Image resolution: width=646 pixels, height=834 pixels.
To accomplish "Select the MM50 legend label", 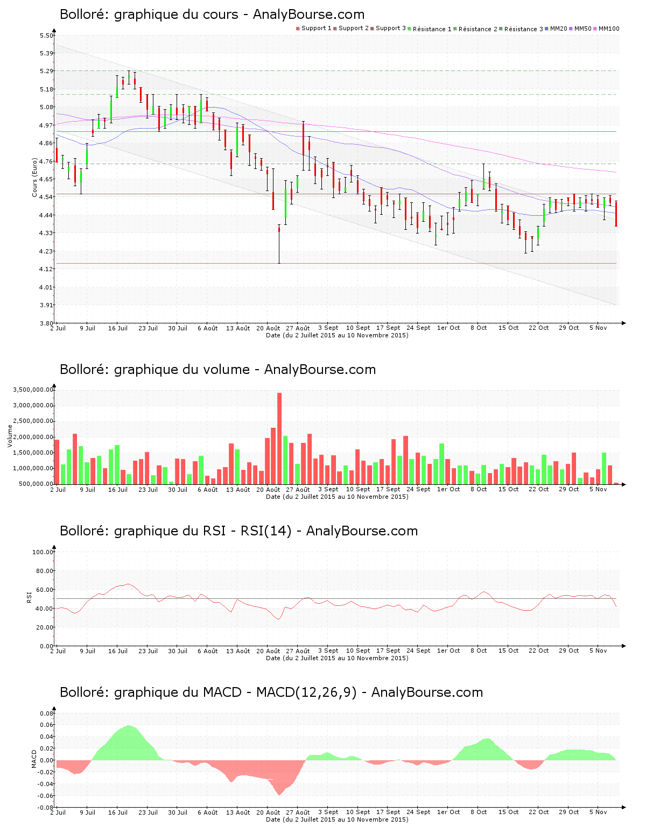I will click(x=583, y=29).
